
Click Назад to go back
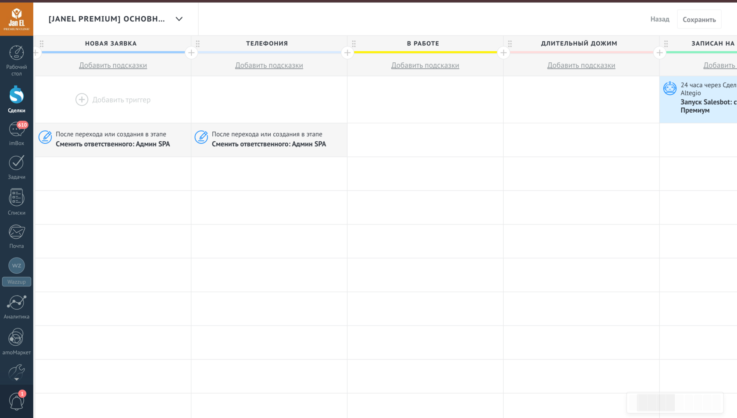click(660, 19)
